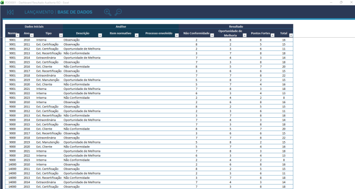Open the Não Conformidade filter dropdown
The image size is (355, 189).
(212, 35)
